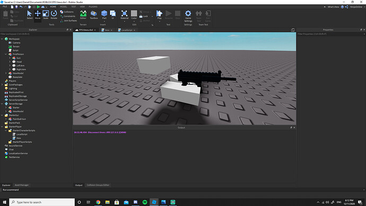Image resolution: width=366 pixels, height=206 pixels.
Task: Open the MODEL ribbon tab
Action: (64, 7)
